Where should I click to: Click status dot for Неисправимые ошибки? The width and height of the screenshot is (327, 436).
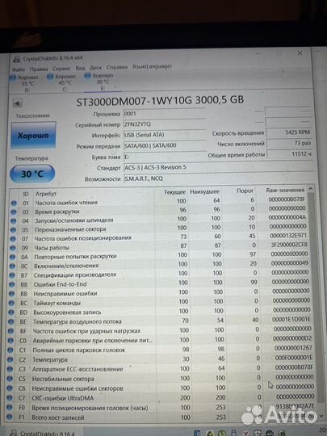pos(11,294)
